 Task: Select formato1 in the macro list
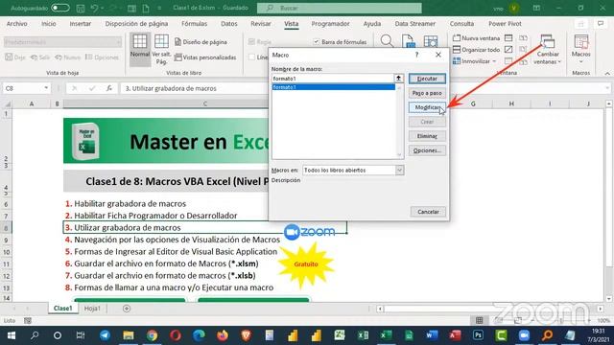333,87
